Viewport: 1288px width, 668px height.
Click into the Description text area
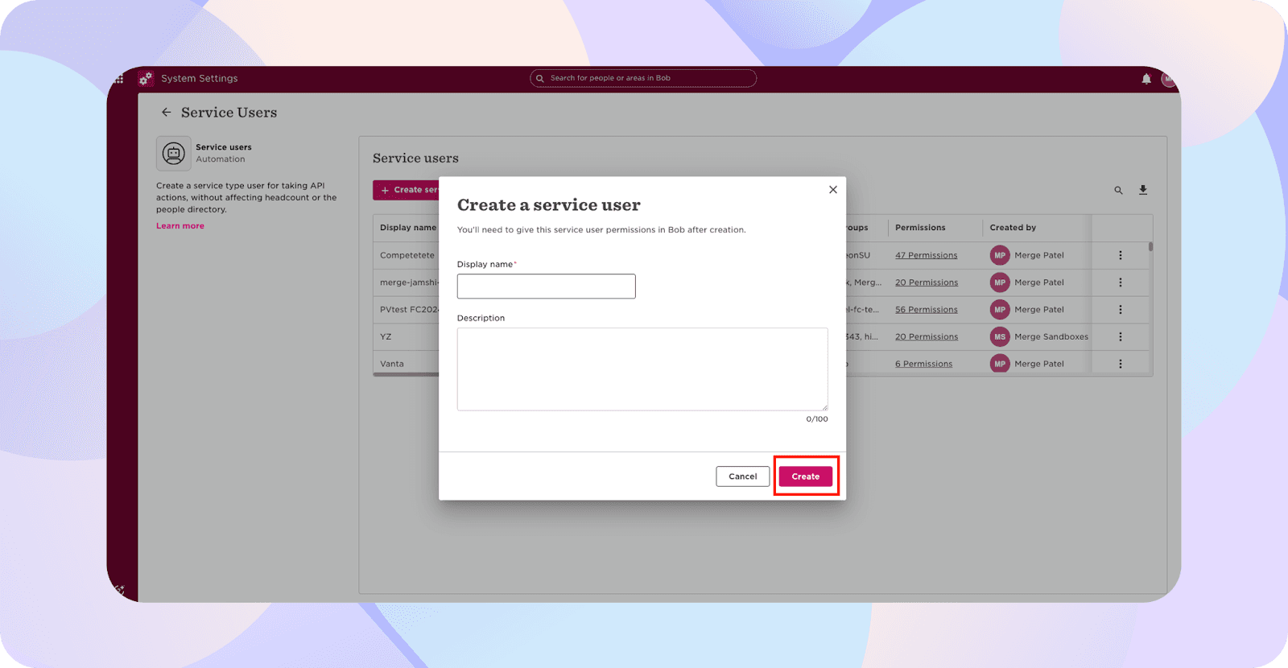[x=642, y=369]
